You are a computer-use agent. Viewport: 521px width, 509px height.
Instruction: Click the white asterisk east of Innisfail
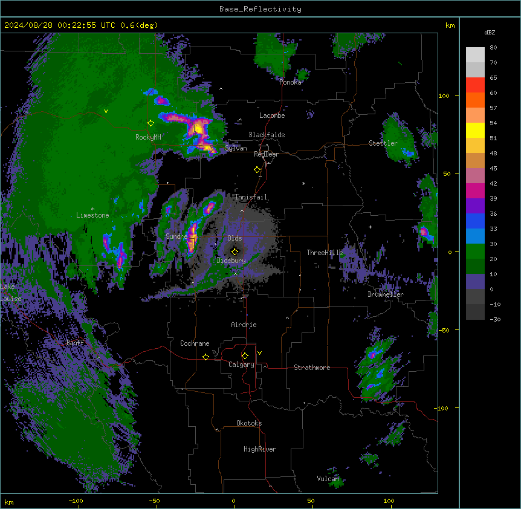click(303, 183)
